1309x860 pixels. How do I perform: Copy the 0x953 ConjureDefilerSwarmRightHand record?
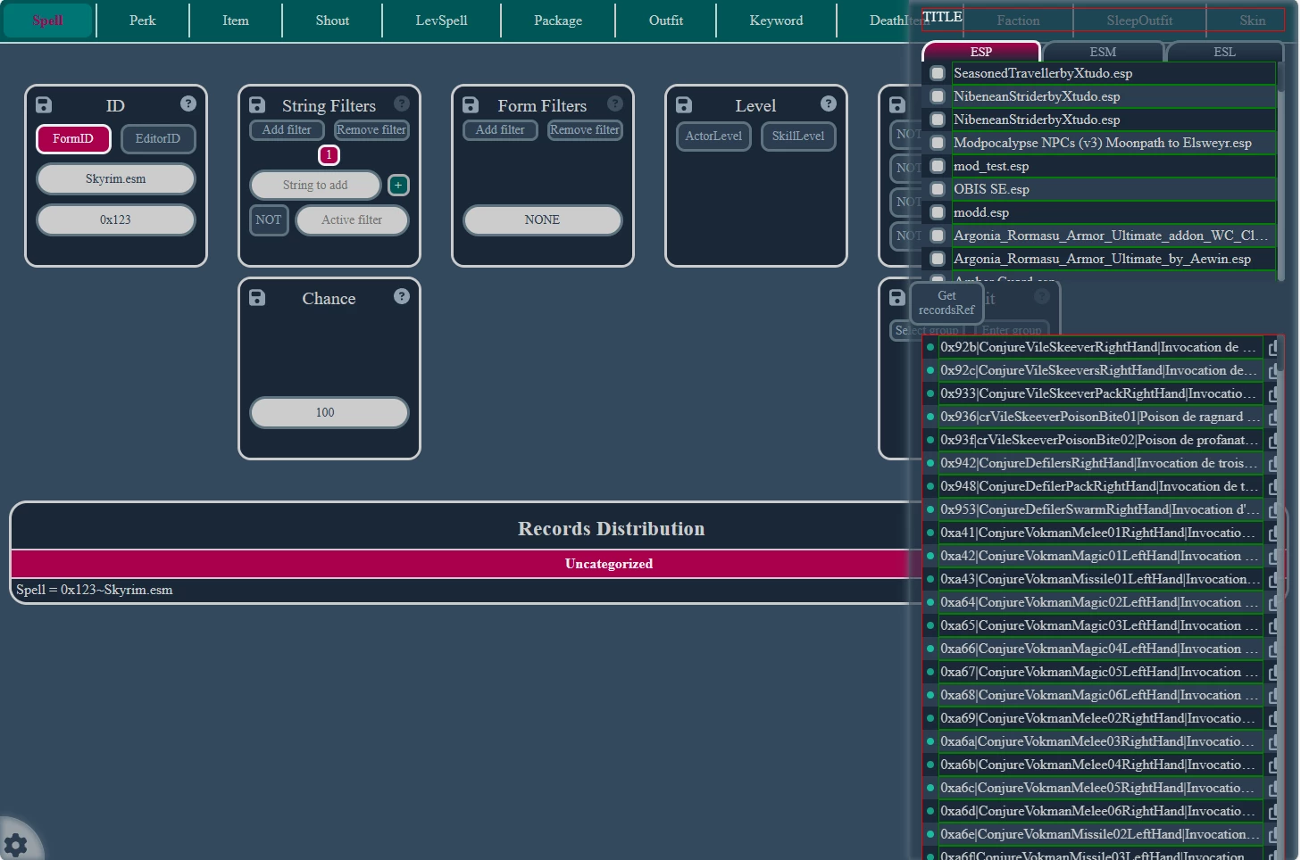pos(1273,510)
